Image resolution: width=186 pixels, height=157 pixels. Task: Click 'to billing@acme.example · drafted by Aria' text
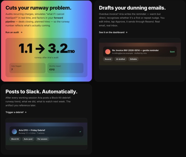pyautogui.click(x=129, y=53)
